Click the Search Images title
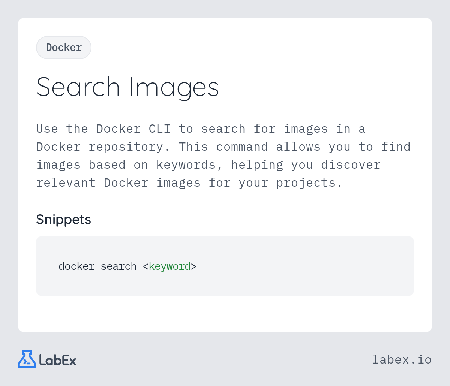 tap(127, 87)
